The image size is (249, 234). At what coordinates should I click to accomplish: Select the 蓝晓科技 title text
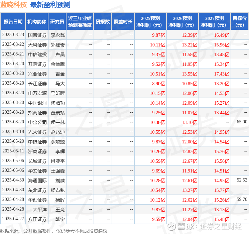(x=13, y=5)
